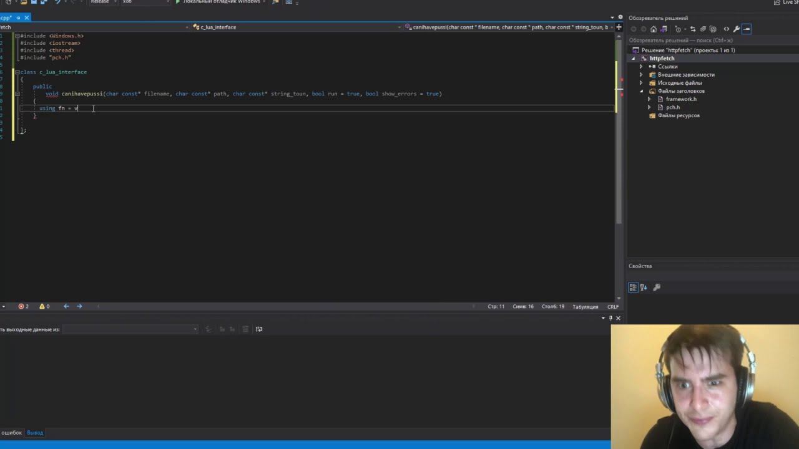The height and width of the screenshot is (449, 799).
Task: Pin the .cpp editor tab
Action: (18, 18)
